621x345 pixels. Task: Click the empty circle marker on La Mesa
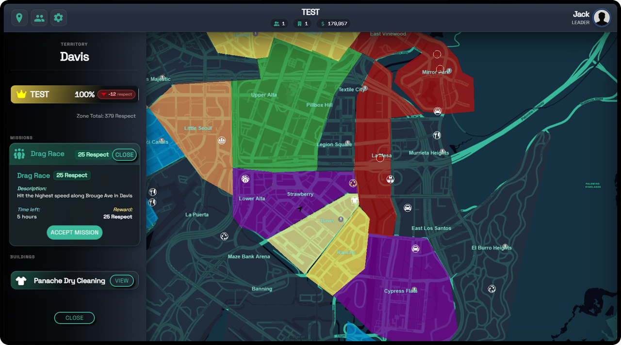(380, 158)
